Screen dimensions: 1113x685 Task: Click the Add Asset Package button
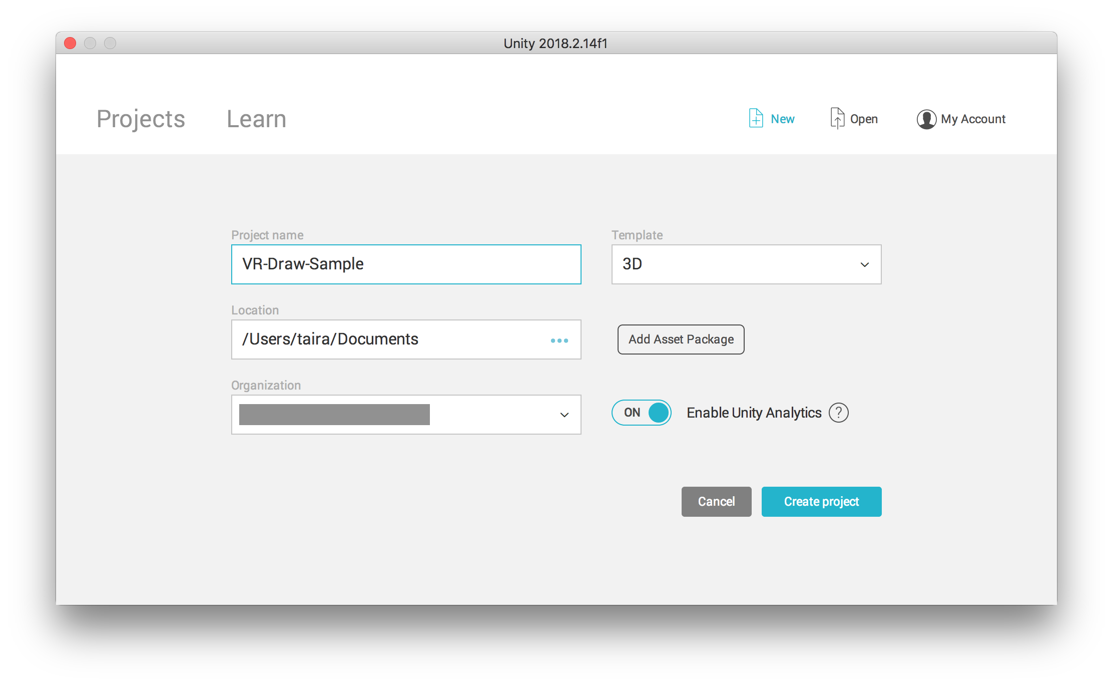(x=681, y=339)
